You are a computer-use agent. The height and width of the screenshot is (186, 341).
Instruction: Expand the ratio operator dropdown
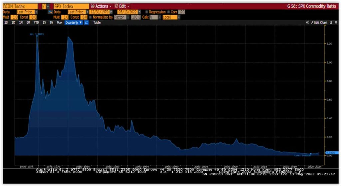click(x=48, y=6)
